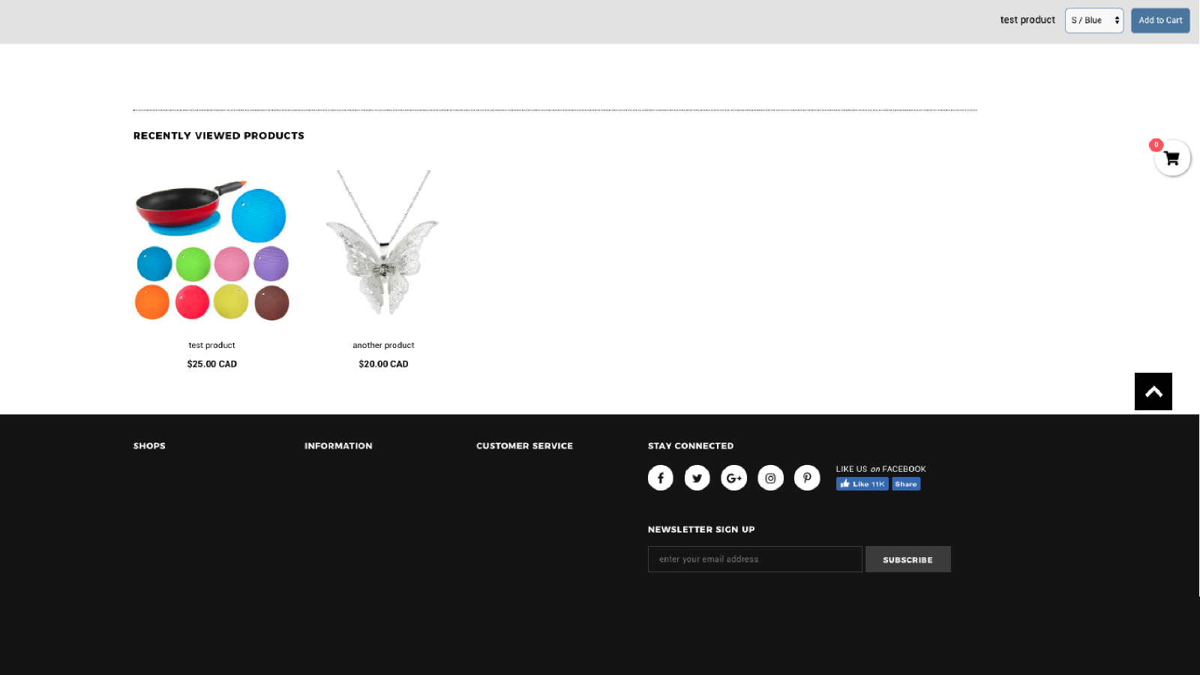This screenshot has height=675, width=1200.
Task: Expand the CUSTOMER SERVICE footer section
Action: (524, 445)
